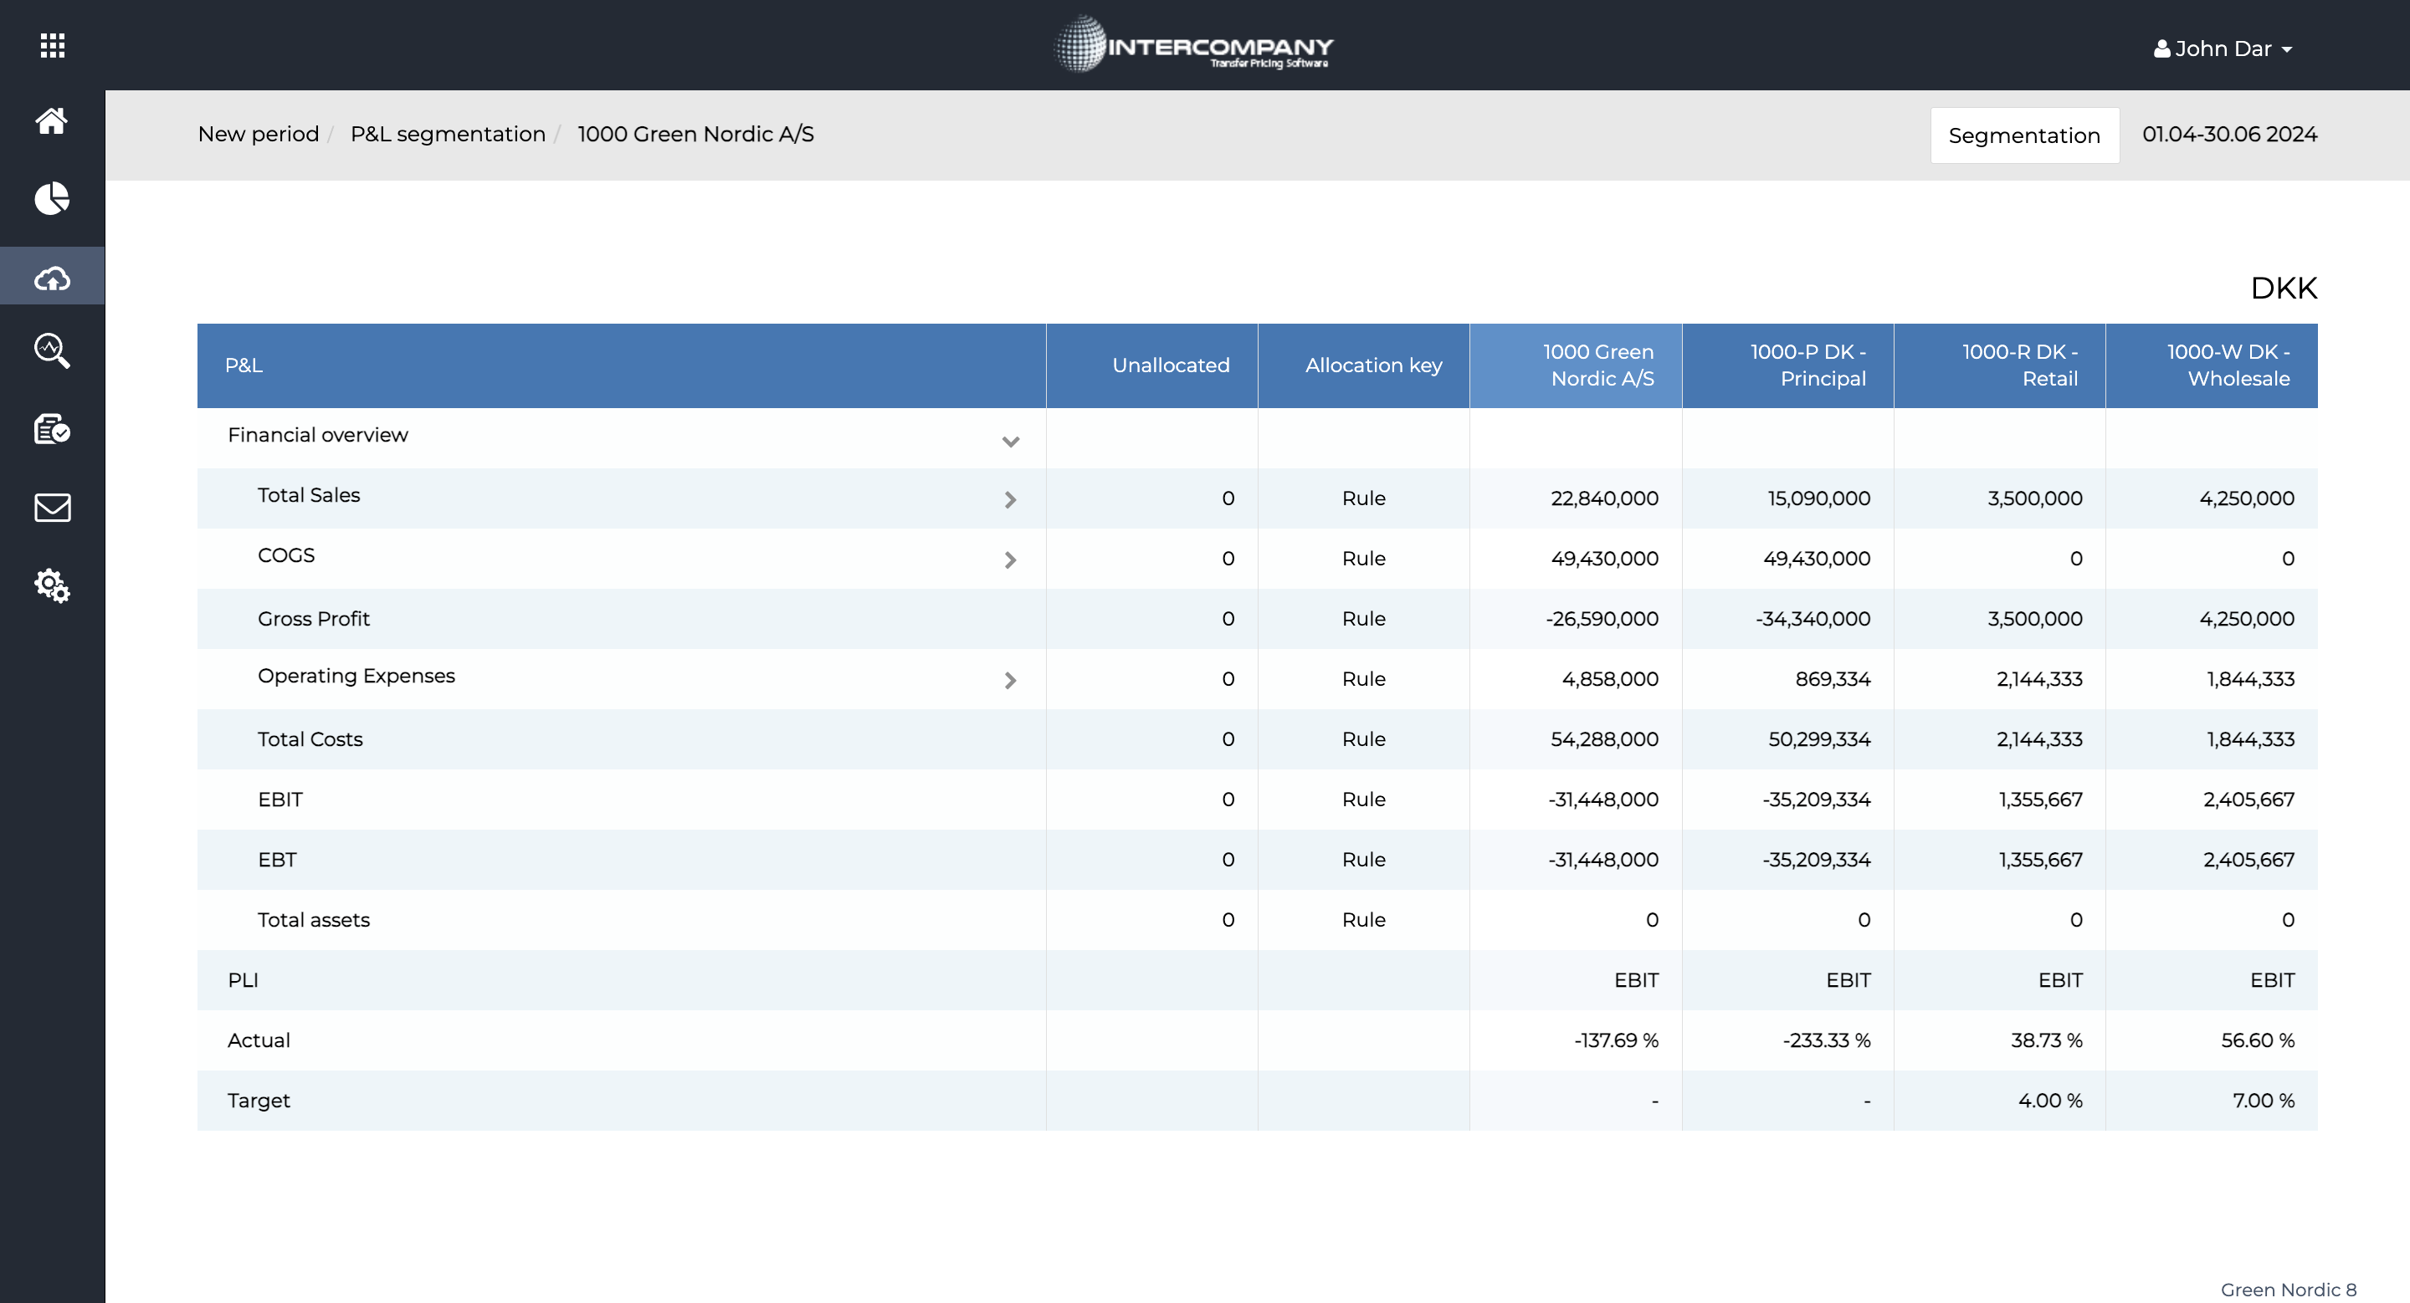Click the Rule key in Gross Profit row
This screenshot has height=1303, width=2410.
pos(1364,619)
